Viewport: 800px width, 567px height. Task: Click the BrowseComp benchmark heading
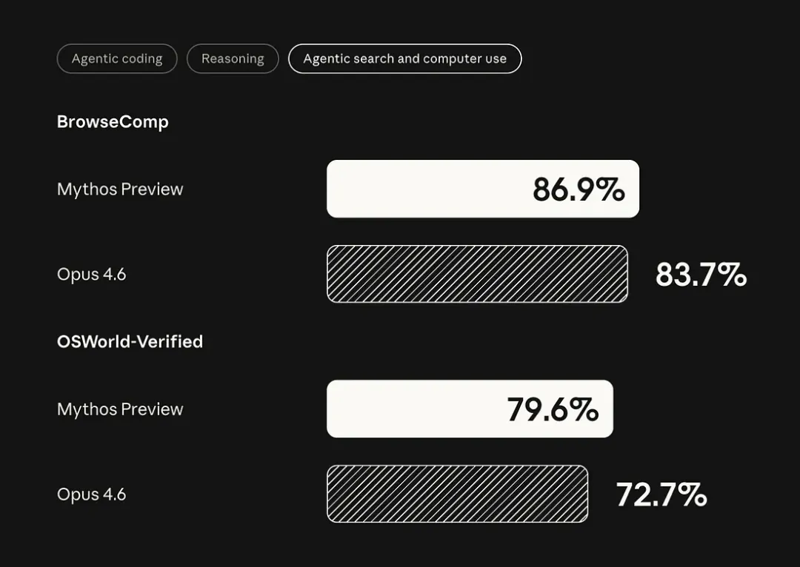click(113, 122)
